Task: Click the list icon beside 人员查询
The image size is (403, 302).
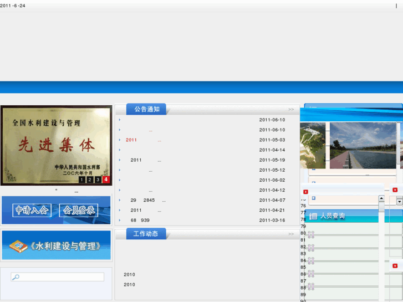Action: (x=313, y=216)
